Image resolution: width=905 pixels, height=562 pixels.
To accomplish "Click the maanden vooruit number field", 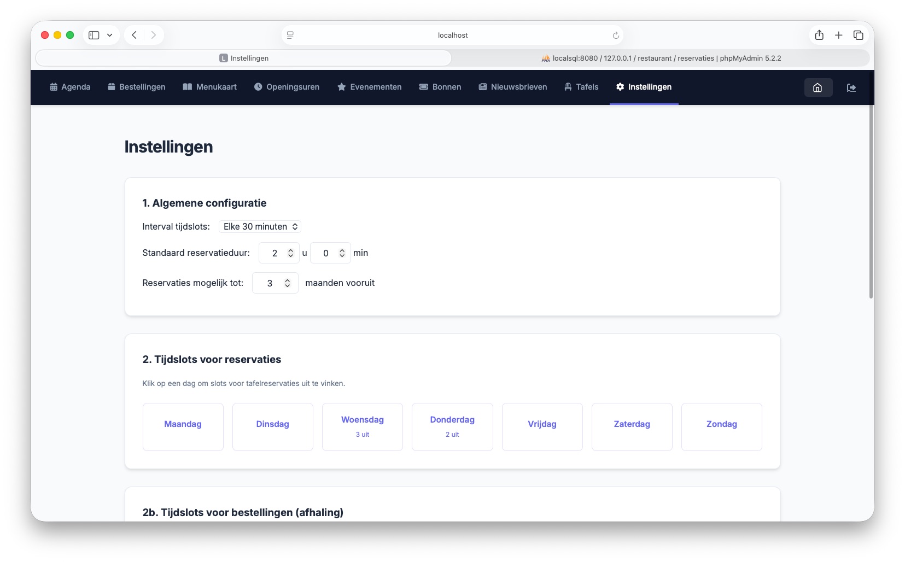I will point(275,283).
